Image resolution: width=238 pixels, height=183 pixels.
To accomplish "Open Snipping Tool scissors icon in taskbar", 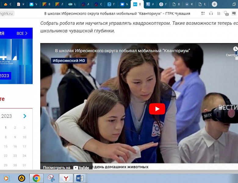I will coord(51,178).
